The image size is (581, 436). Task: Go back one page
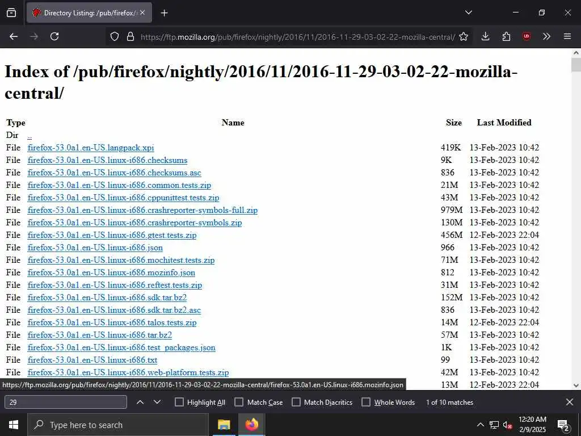(14, 36)
